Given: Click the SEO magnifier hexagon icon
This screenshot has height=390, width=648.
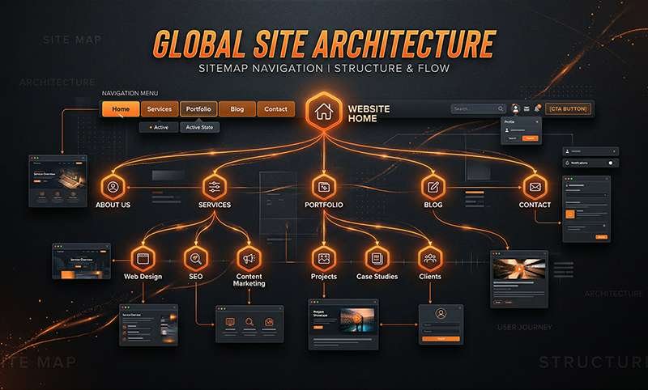Looking at the screenshot, I should click(194, 259).
